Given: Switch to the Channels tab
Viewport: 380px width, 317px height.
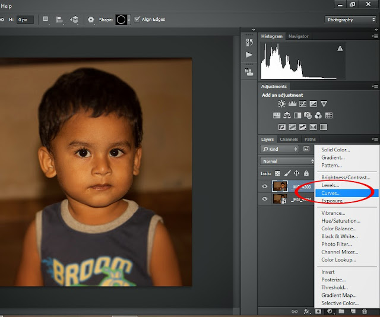Looking at the screenshot, I should 289,140.
